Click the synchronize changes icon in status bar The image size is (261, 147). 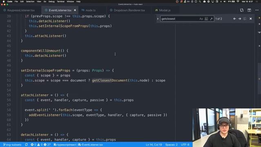tap(26, 145)
